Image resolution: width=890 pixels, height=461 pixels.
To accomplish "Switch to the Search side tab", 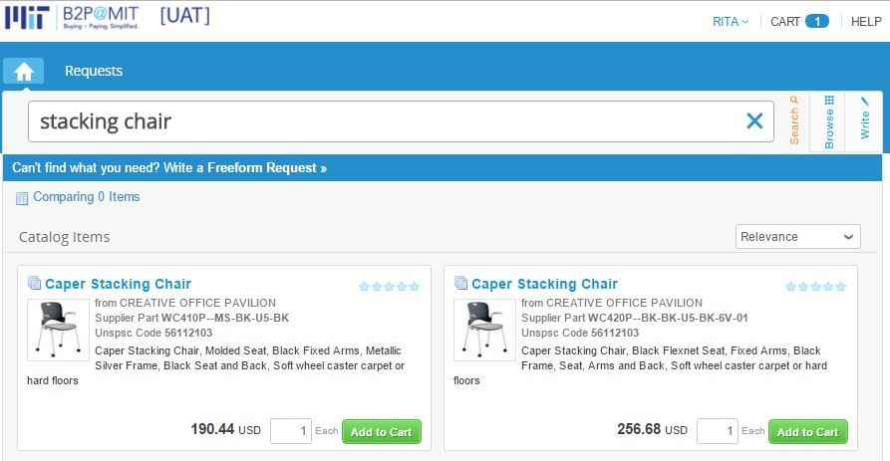I will [794, 121].
